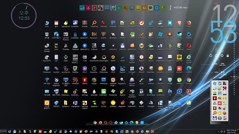239x134 pixels.
Task: Click the power button in the Rainmeter widget
Action: click(x=211, y=56)
